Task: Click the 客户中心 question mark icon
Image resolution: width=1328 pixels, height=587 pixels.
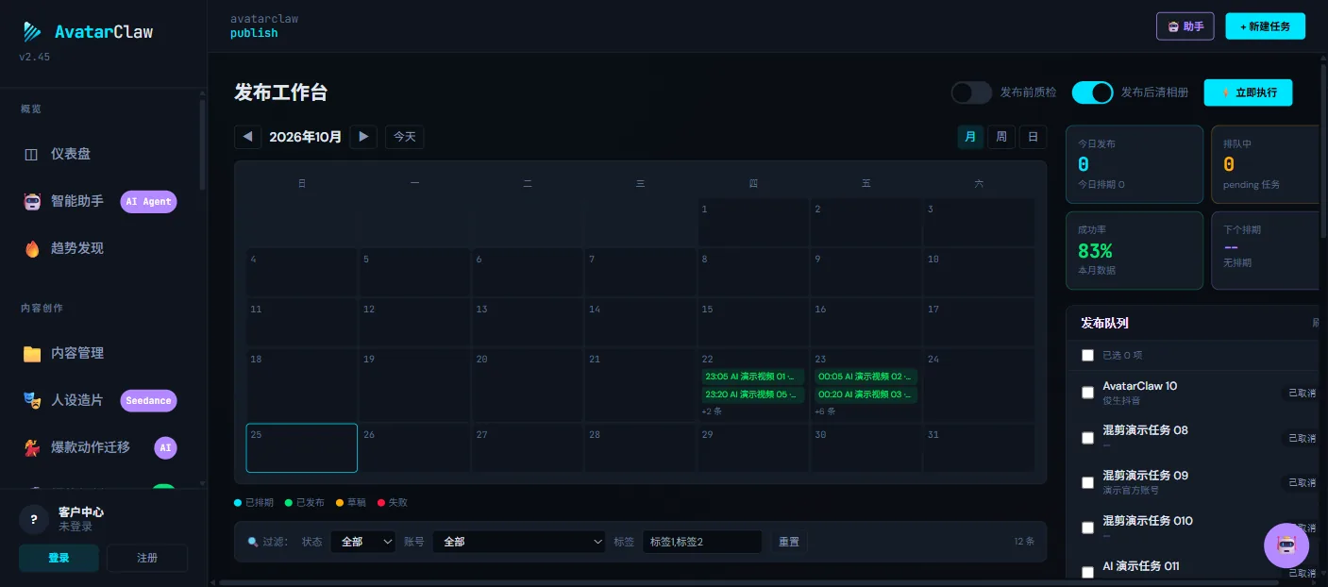Action: [34, 518]
